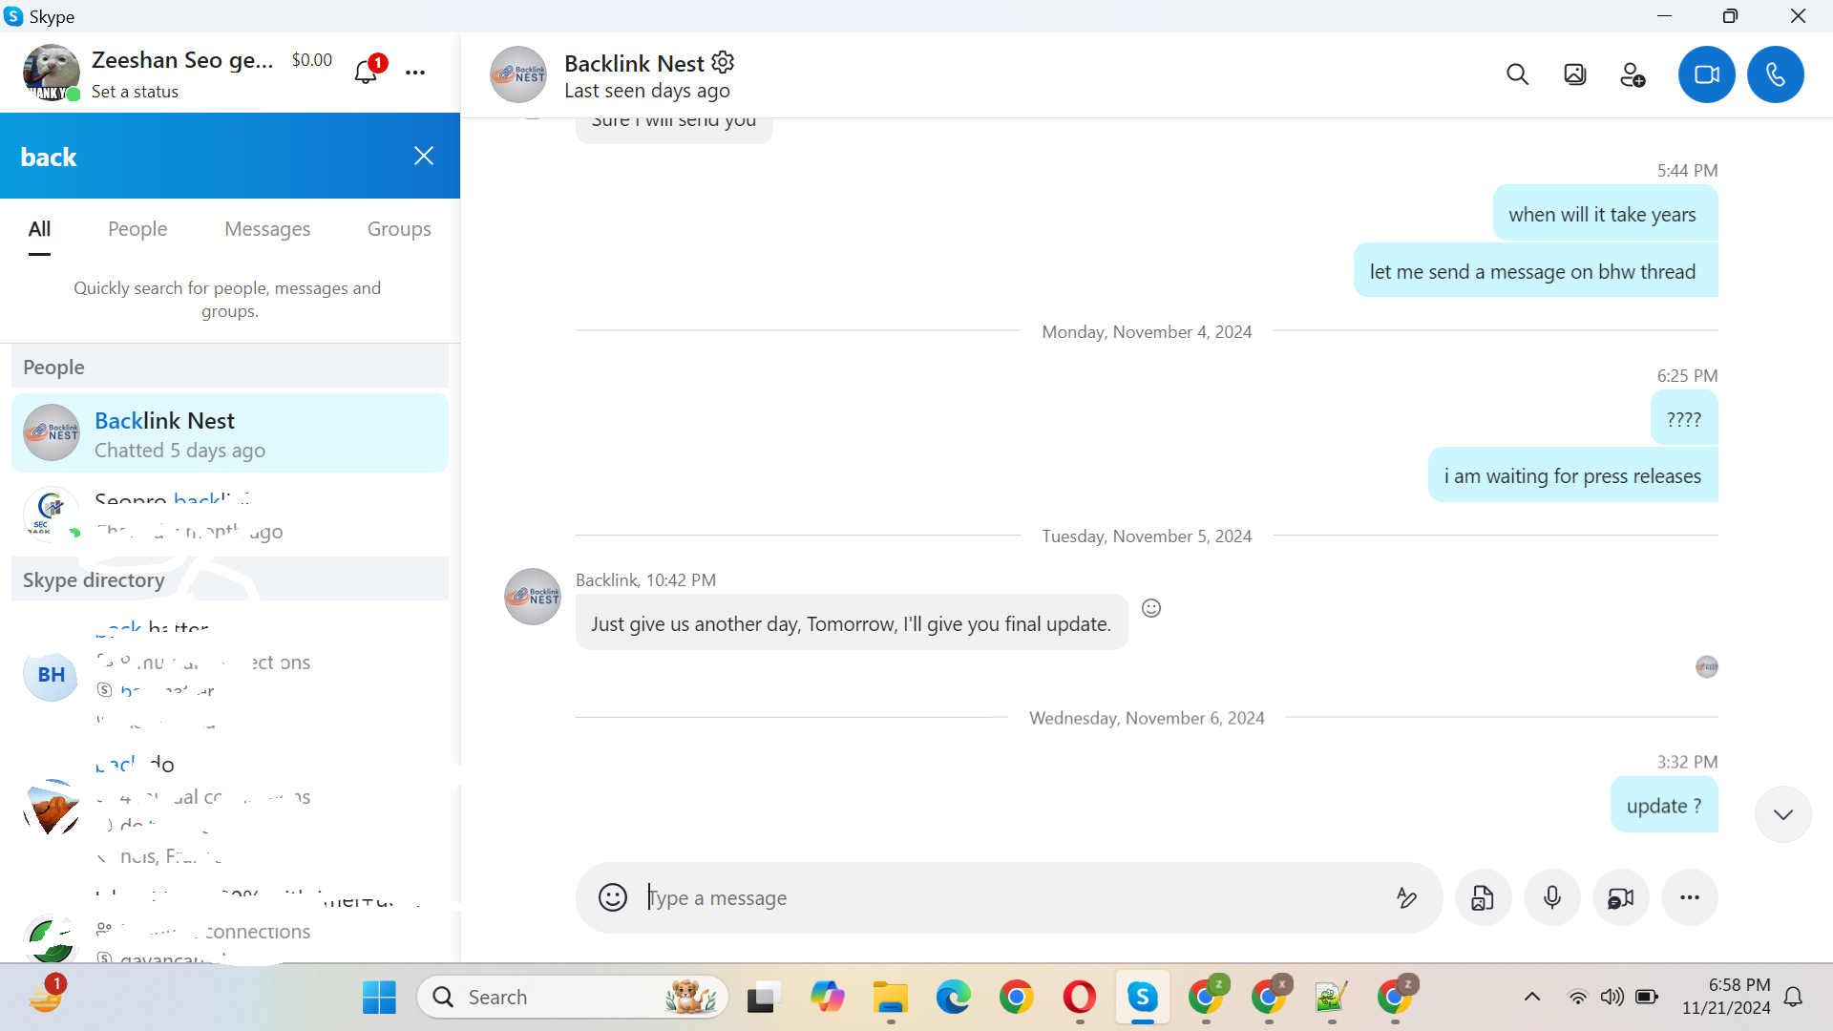
Task: Open Opera browser from the taskbar
Action: click(1079, 998)
